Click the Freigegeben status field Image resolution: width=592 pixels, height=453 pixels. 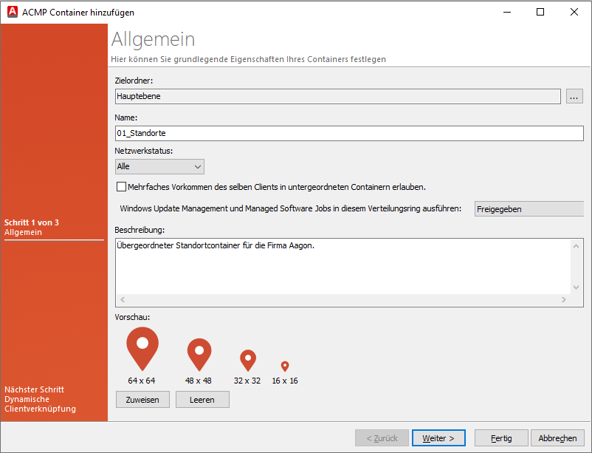(529, 209)
